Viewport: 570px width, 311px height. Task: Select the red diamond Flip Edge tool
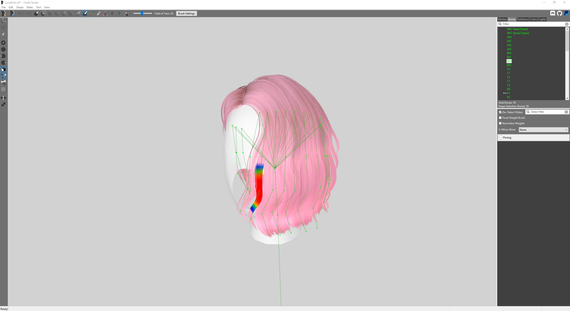pos(112,13)
